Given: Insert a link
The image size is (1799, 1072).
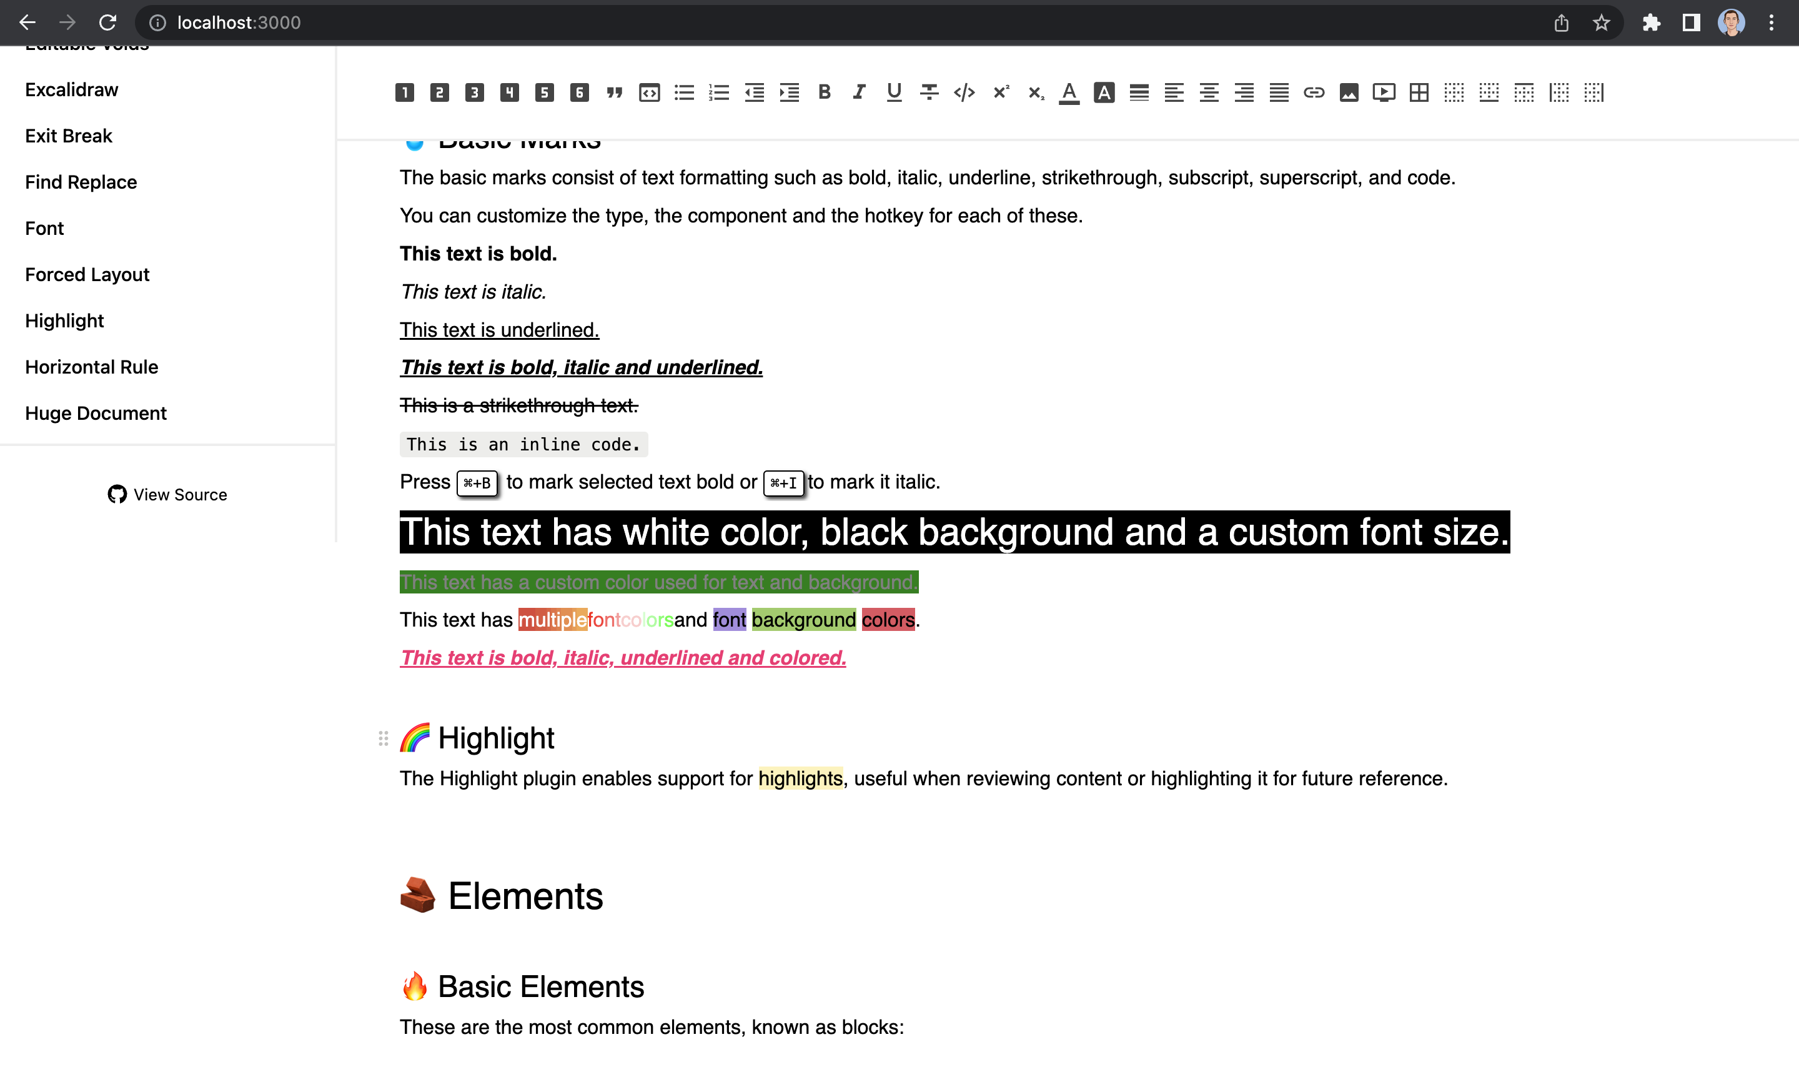Looking at the screenshot, I should tap(1313, 92).
